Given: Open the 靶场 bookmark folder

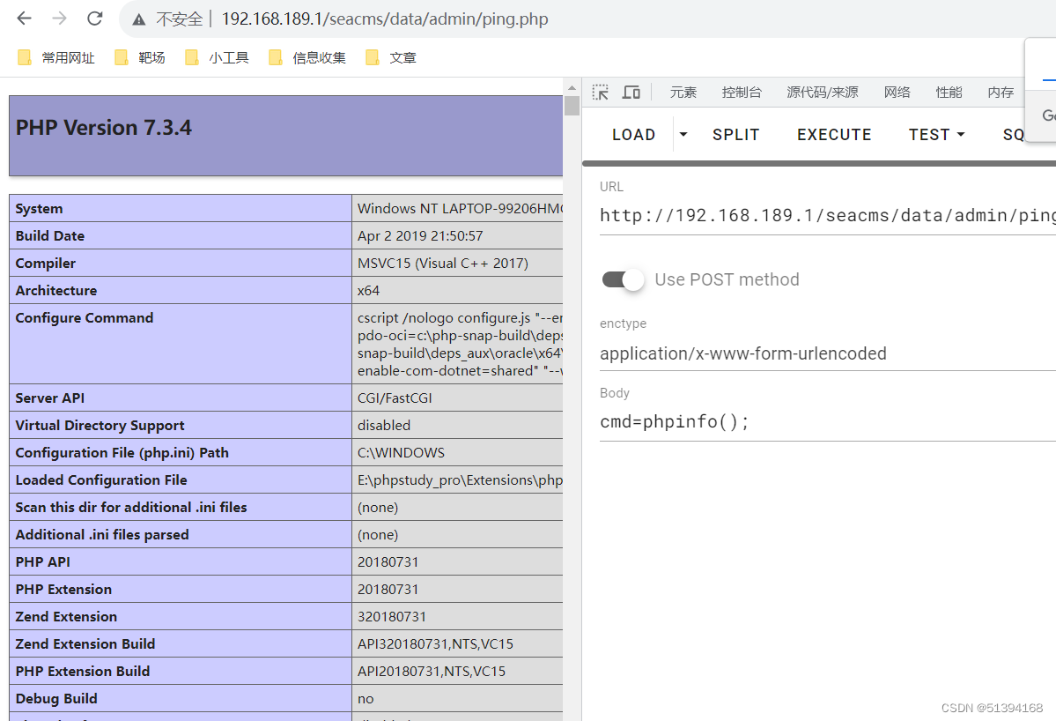Looking at the screenshot, I should tap(140, 58).
